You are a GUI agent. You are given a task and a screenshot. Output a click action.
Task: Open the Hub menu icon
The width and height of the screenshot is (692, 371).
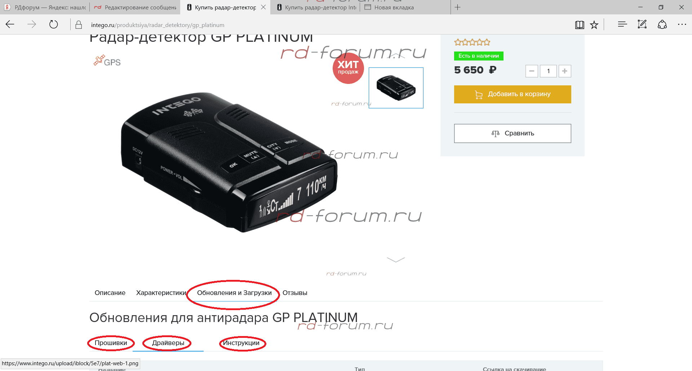point(622,24)
